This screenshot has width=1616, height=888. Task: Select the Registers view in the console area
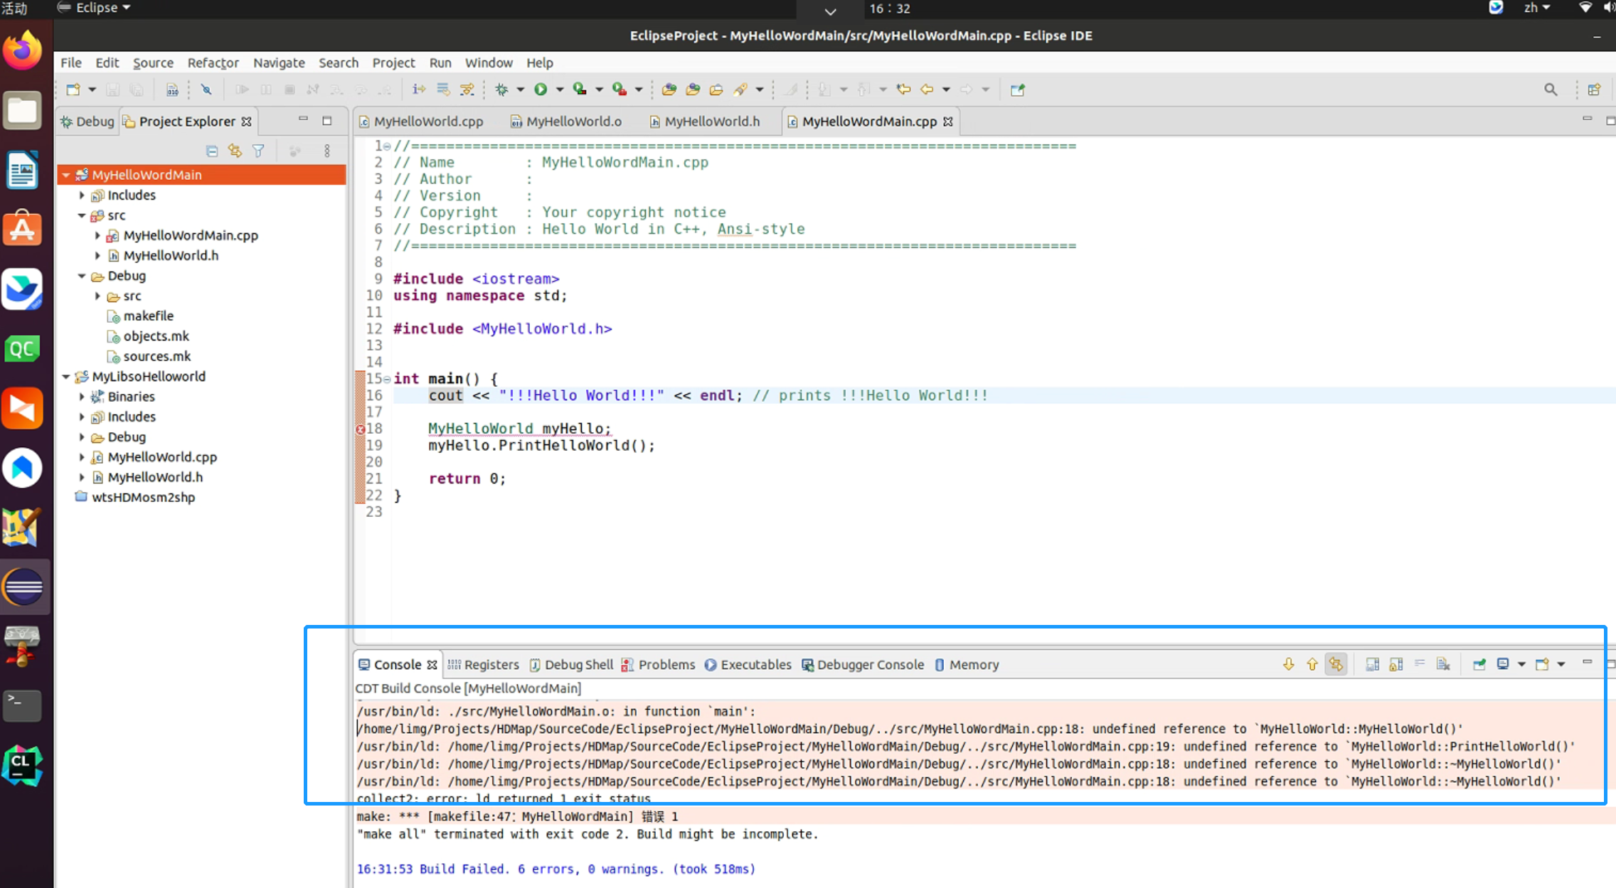tap(491, 664)
